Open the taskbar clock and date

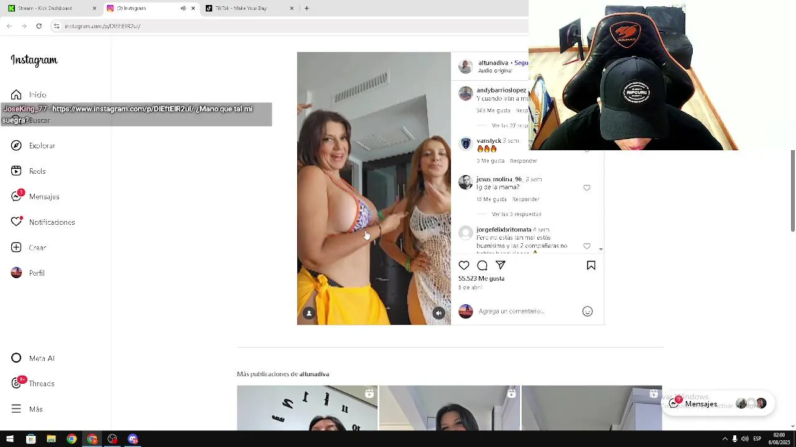pos(779,439)
